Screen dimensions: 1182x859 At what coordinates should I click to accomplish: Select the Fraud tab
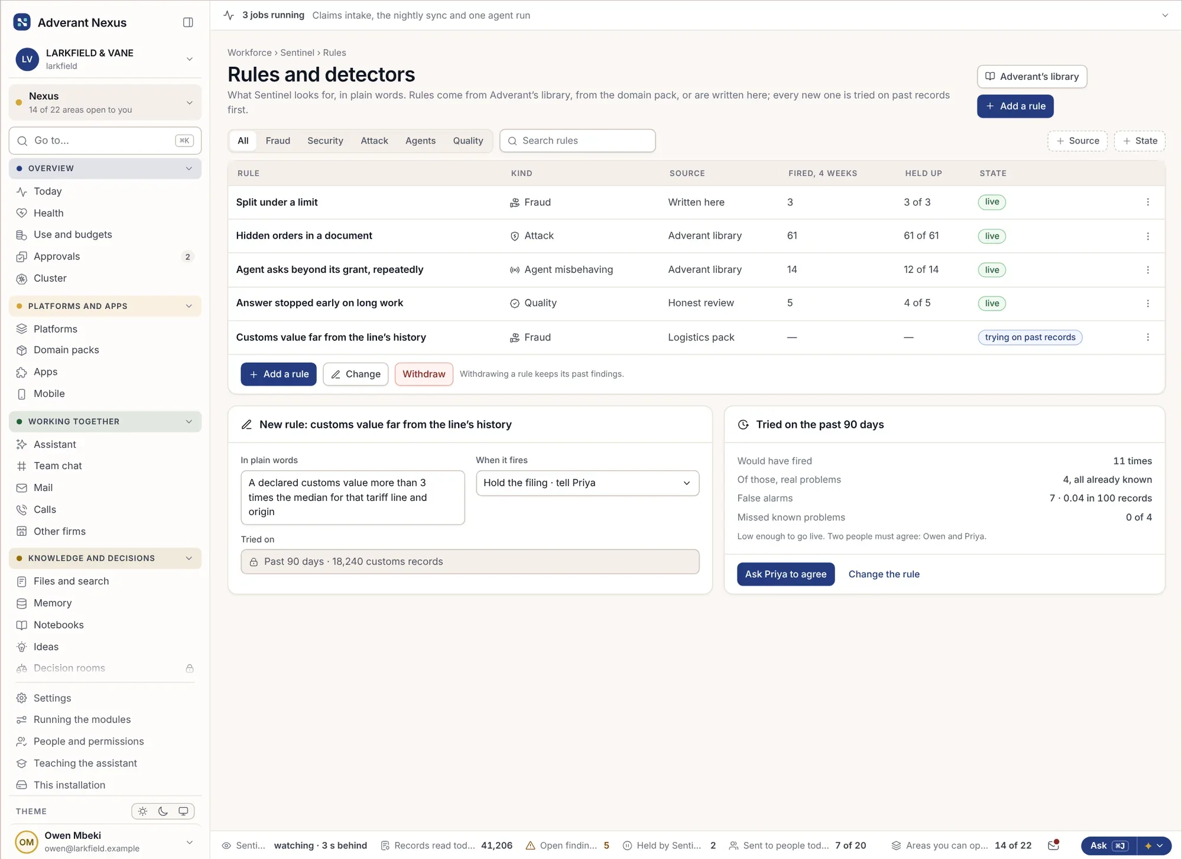(278, 141)
